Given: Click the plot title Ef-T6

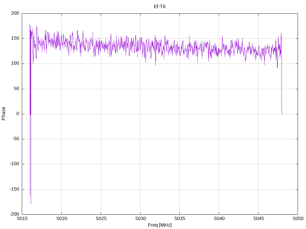Looking at the screenshot, I should pos(160,6).
